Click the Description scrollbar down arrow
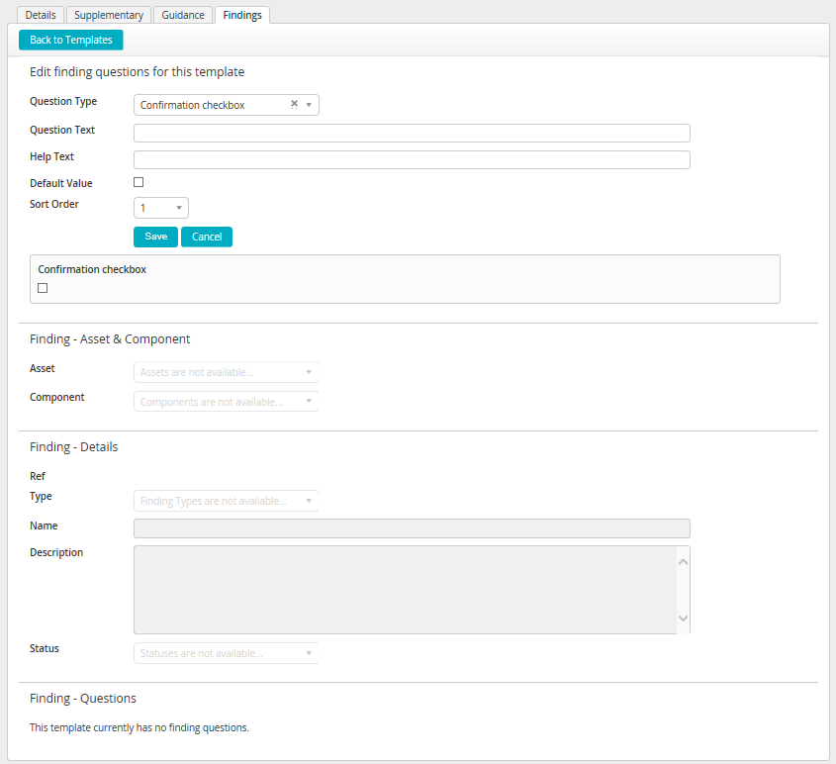 (x=683, y=618)
